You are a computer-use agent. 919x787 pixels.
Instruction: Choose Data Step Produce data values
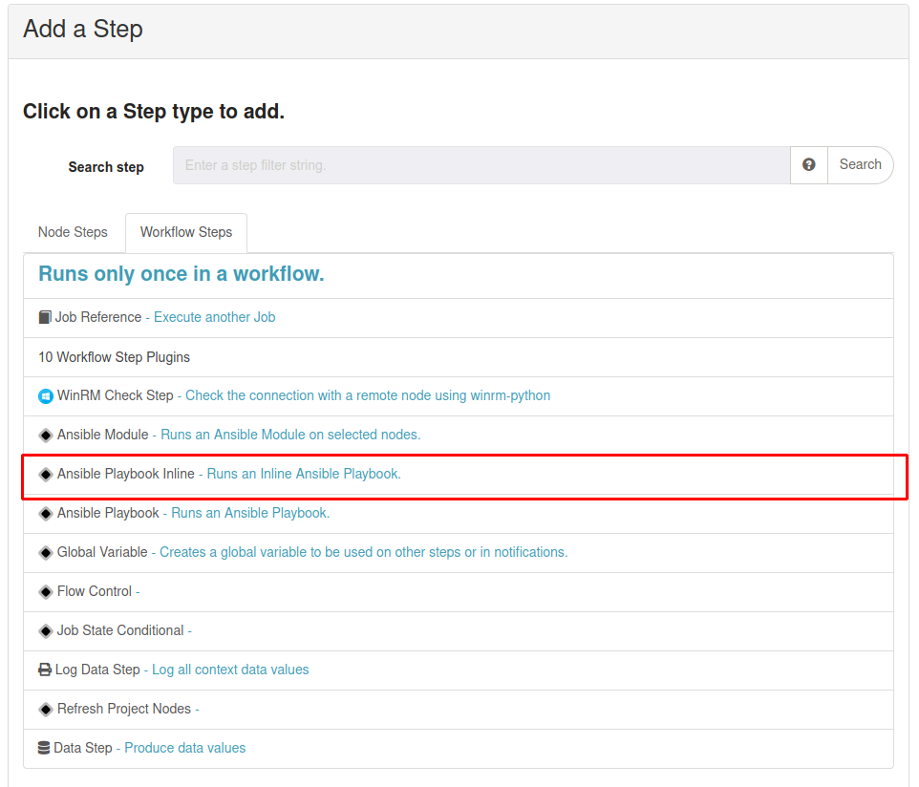[x=459, y=749]
